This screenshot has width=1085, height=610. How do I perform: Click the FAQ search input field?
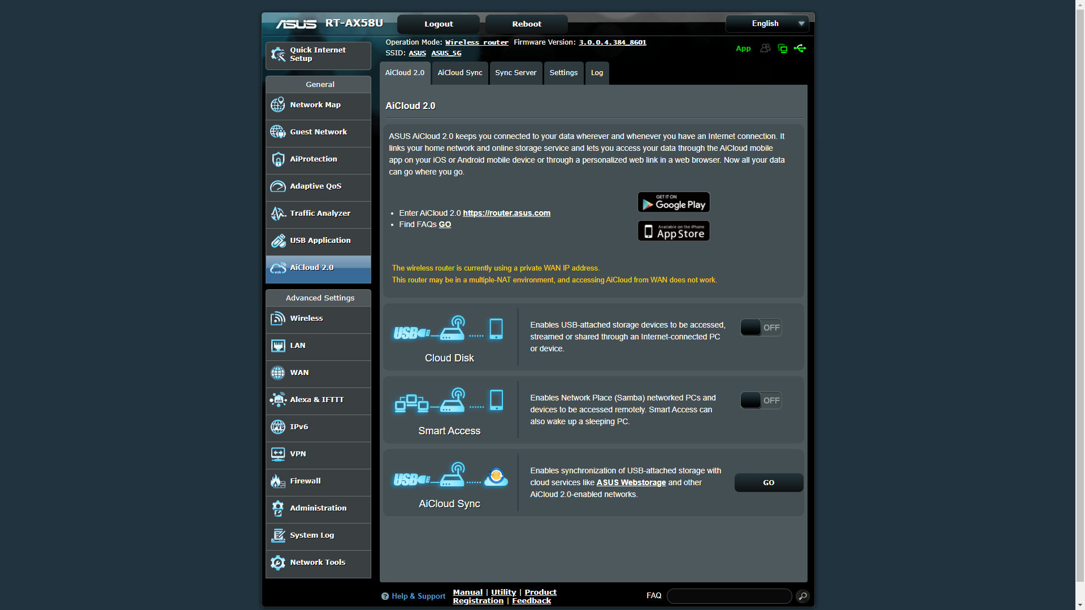click(729, 596)
